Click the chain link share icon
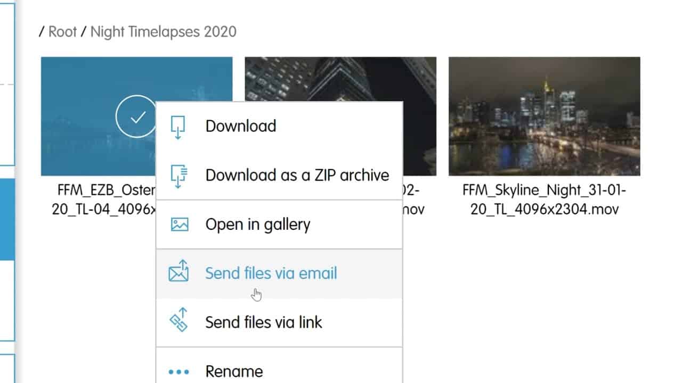This screenshot has width=682, height=383. coord(179,320)
